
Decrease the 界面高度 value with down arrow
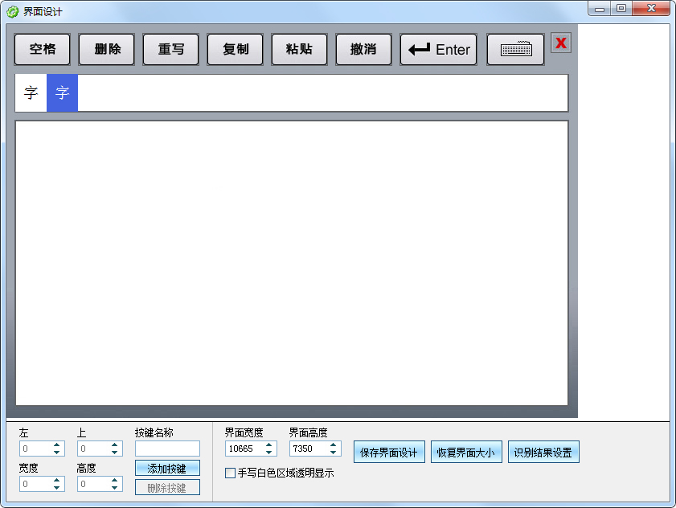[334, 452]
